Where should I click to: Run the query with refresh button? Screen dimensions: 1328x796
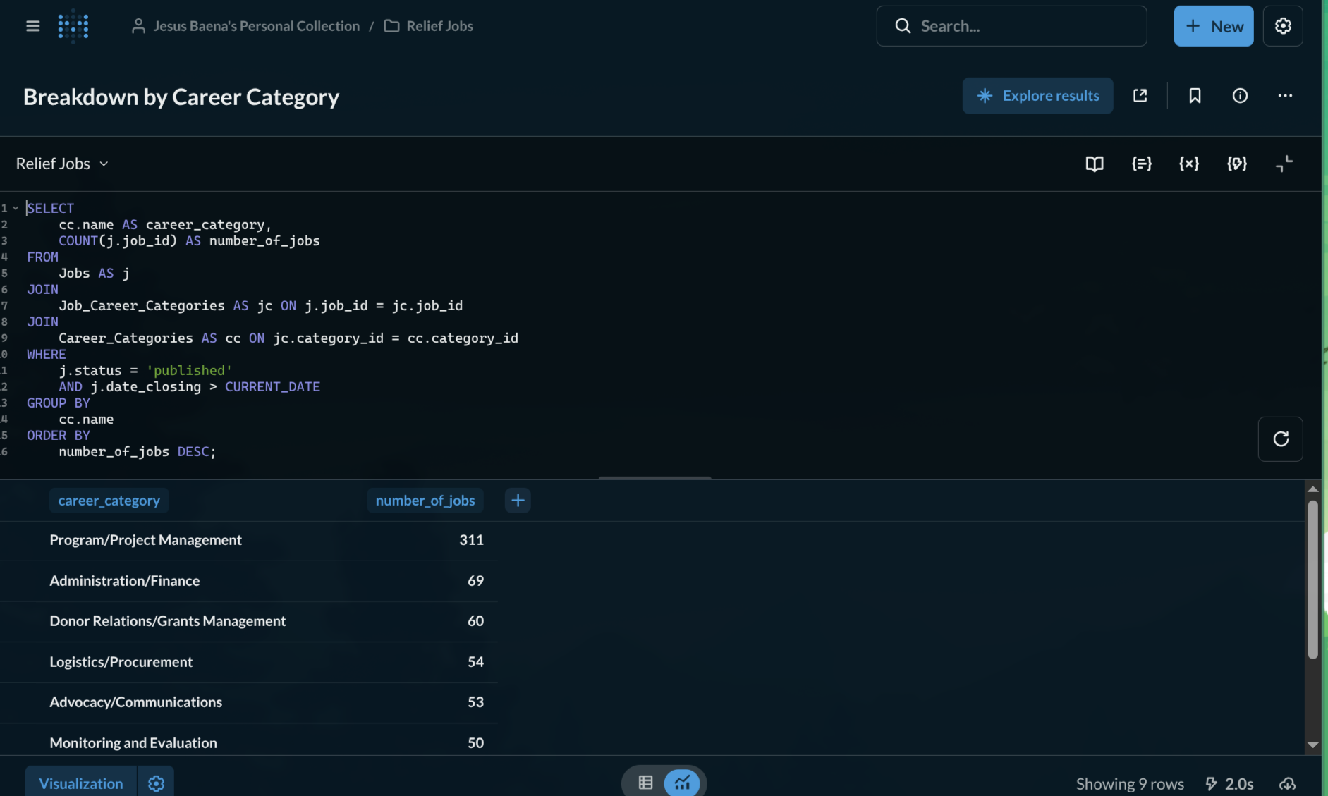pyautogui.click(x=1280, y=439)
